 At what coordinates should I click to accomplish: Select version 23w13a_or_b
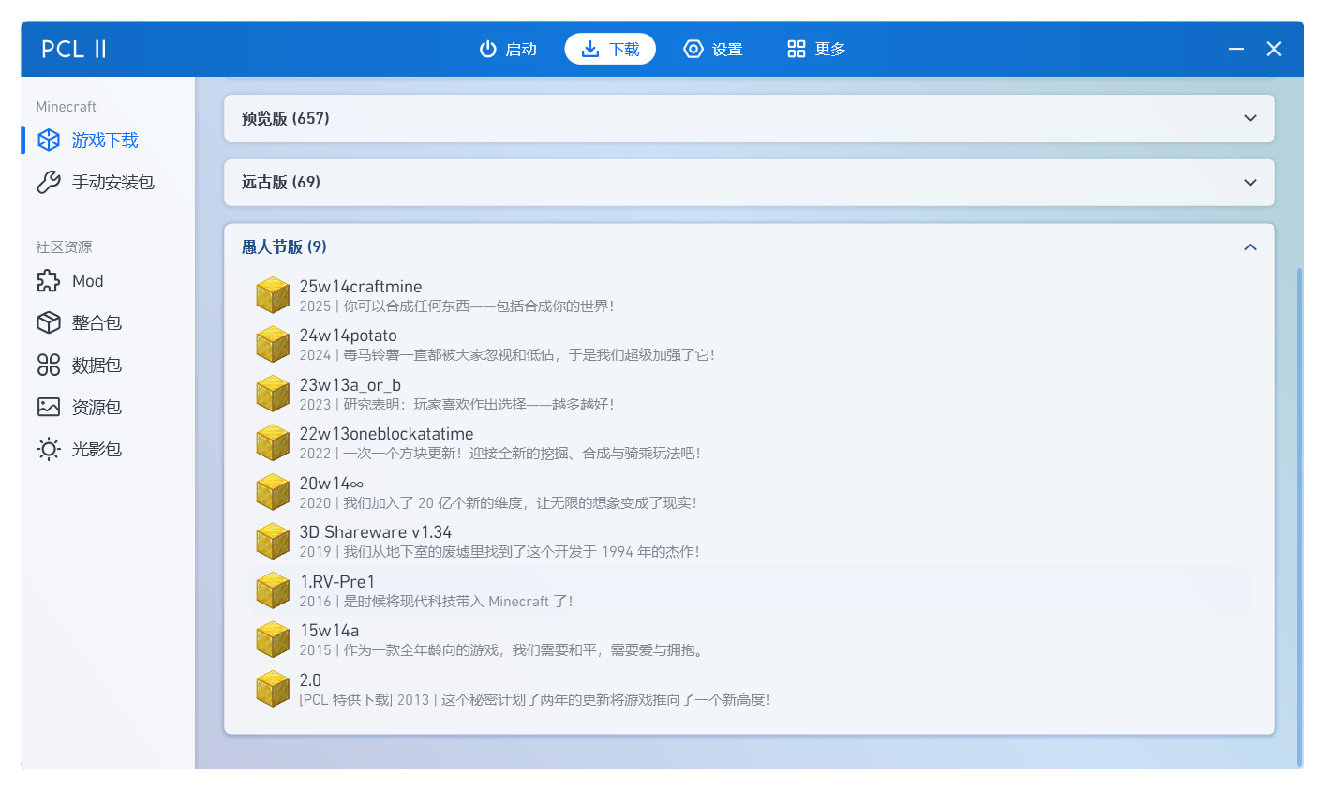(x=749, y=394)
